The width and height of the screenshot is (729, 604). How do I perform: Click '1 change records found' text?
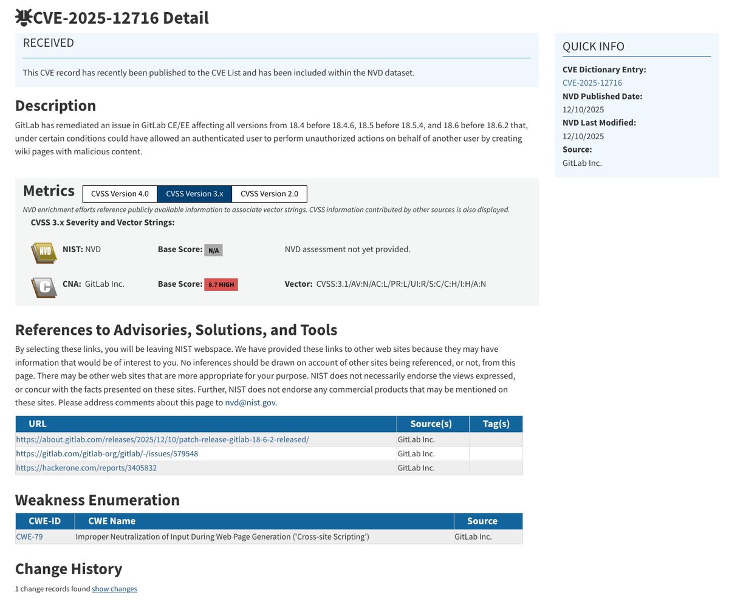click(52, 589)
